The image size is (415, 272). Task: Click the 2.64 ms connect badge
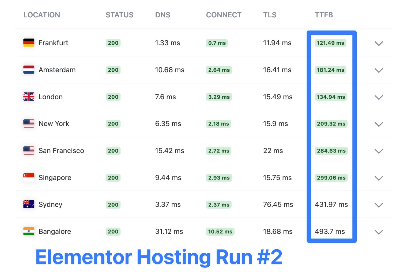tap(219, 70)
